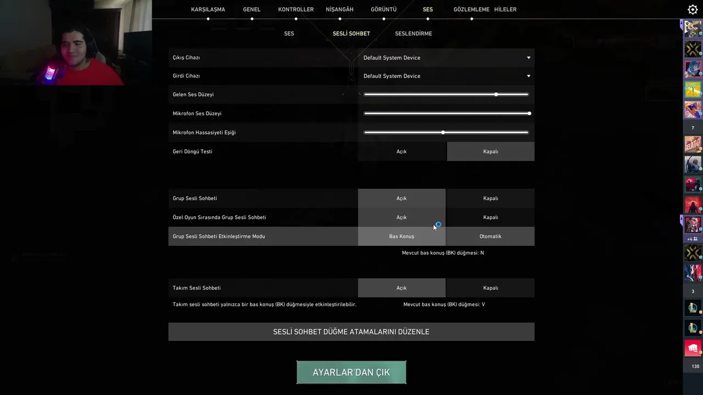Switch activation mode to Otomatik
Viewport: 703px width, 395px height.
click(490, 236)
